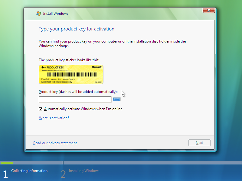Uncheck Automatically activate Windows checkbox
The height and width of the screenshot is (181, 242).
click(x=41, y=109)
